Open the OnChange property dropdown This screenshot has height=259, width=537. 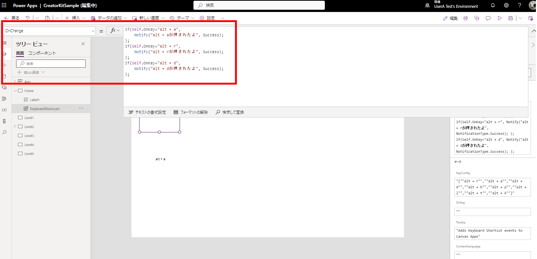[49, 31]
